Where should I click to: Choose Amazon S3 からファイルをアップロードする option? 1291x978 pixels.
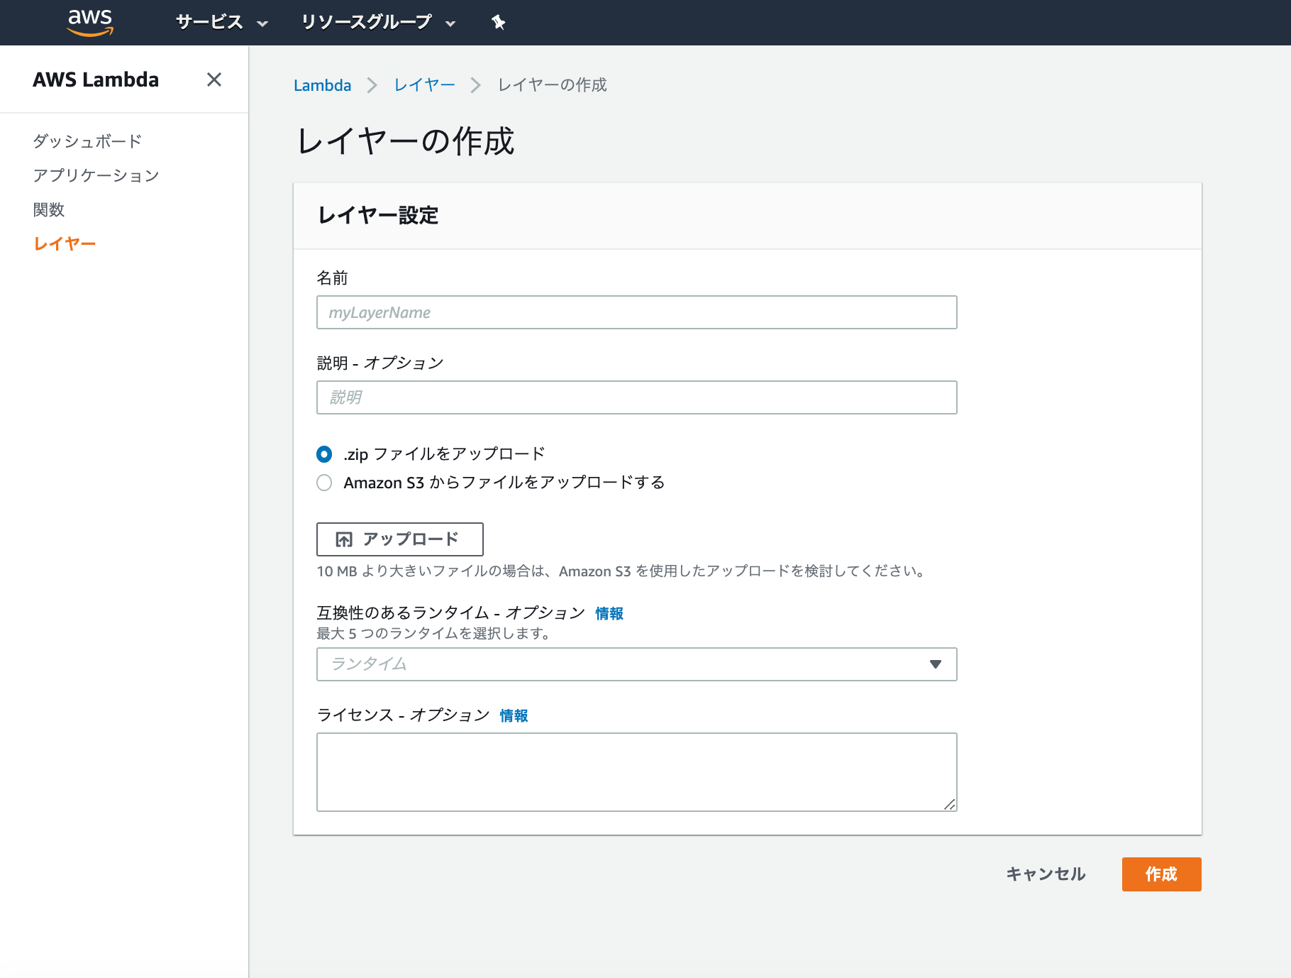click(x=324, y=483)
